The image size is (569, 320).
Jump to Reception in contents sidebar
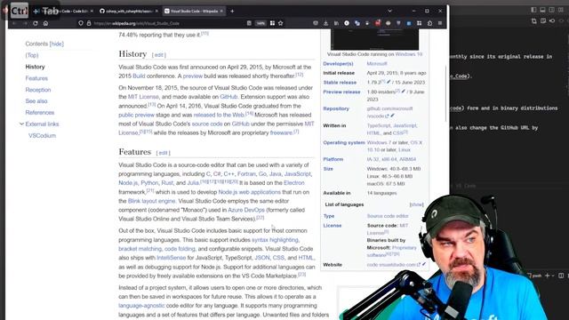coord(38,90)
